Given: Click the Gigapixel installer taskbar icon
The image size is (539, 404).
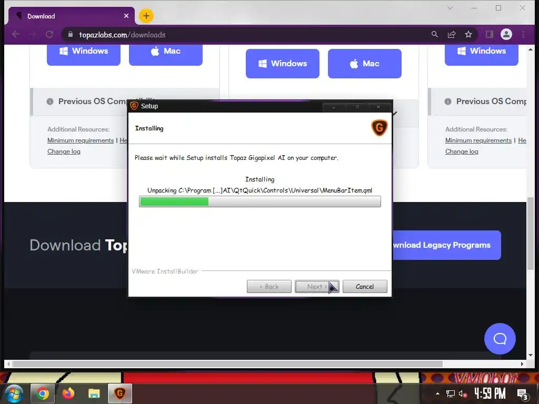Looking at the screenshot, I should [120, 393].
